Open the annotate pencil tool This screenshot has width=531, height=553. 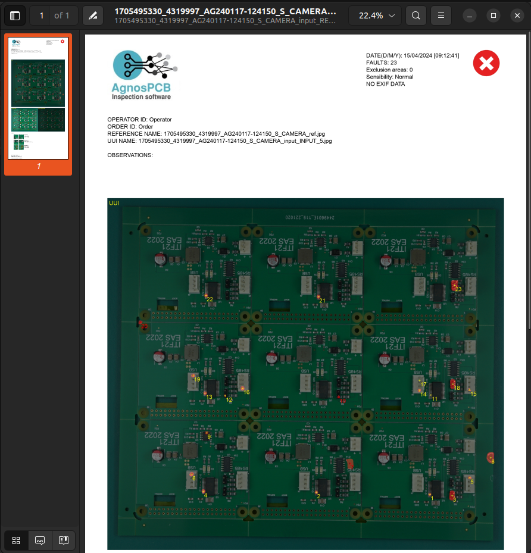pos(92,15)
